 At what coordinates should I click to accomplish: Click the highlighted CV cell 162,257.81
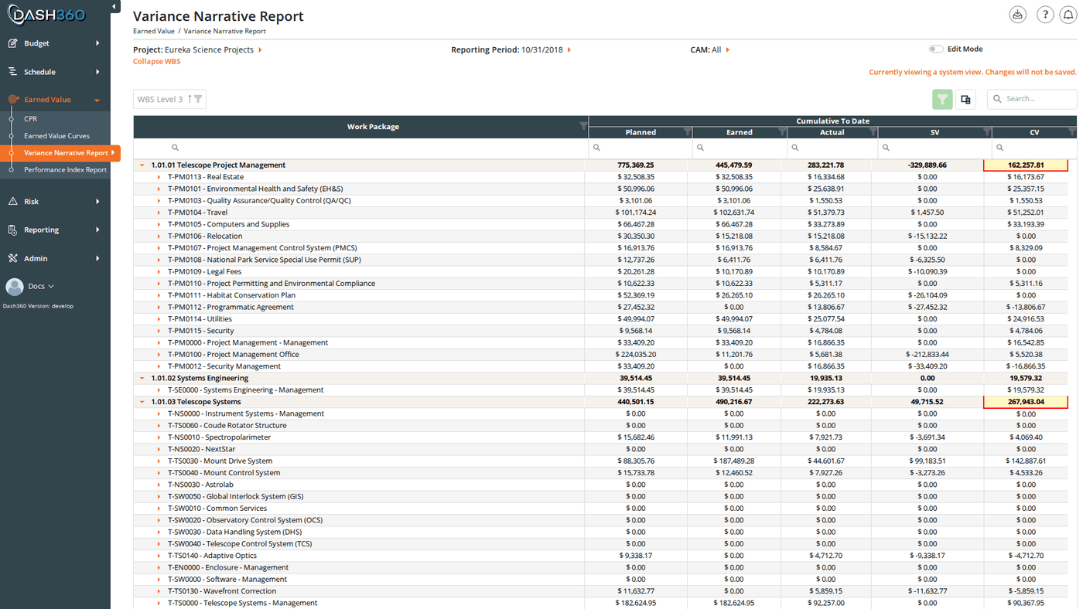[x=1026, y=165]
